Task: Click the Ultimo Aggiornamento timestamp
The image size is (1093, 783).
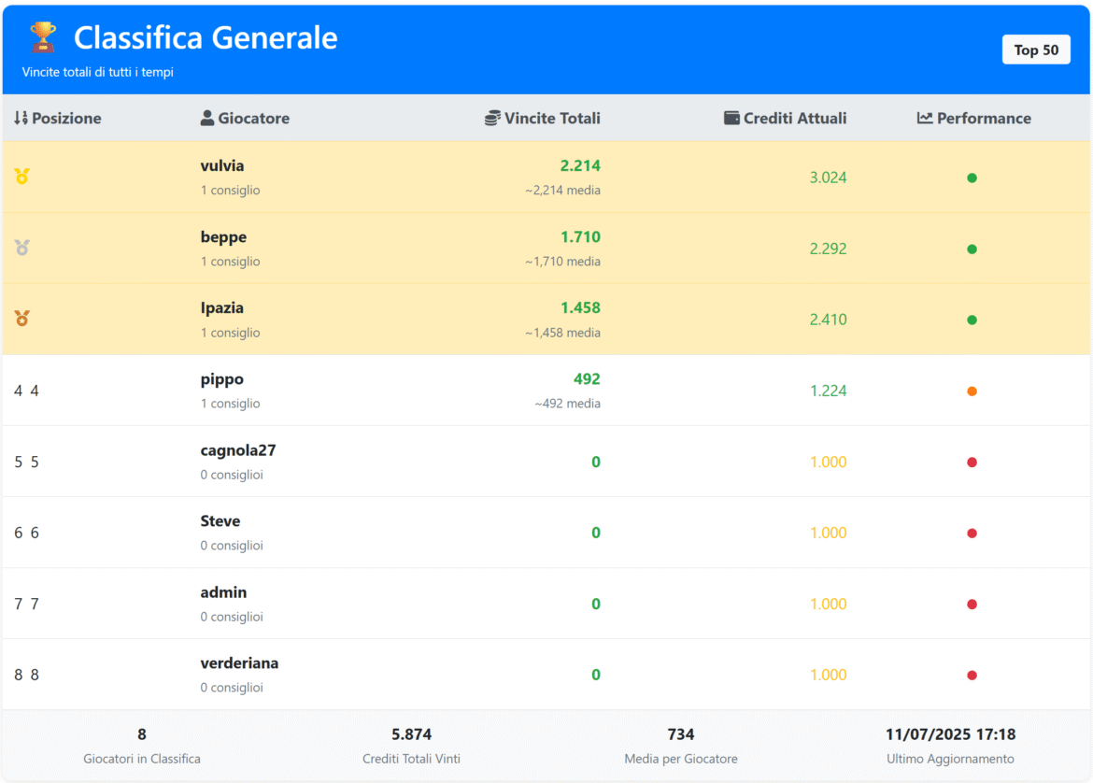Action: [x=950, y=734]
